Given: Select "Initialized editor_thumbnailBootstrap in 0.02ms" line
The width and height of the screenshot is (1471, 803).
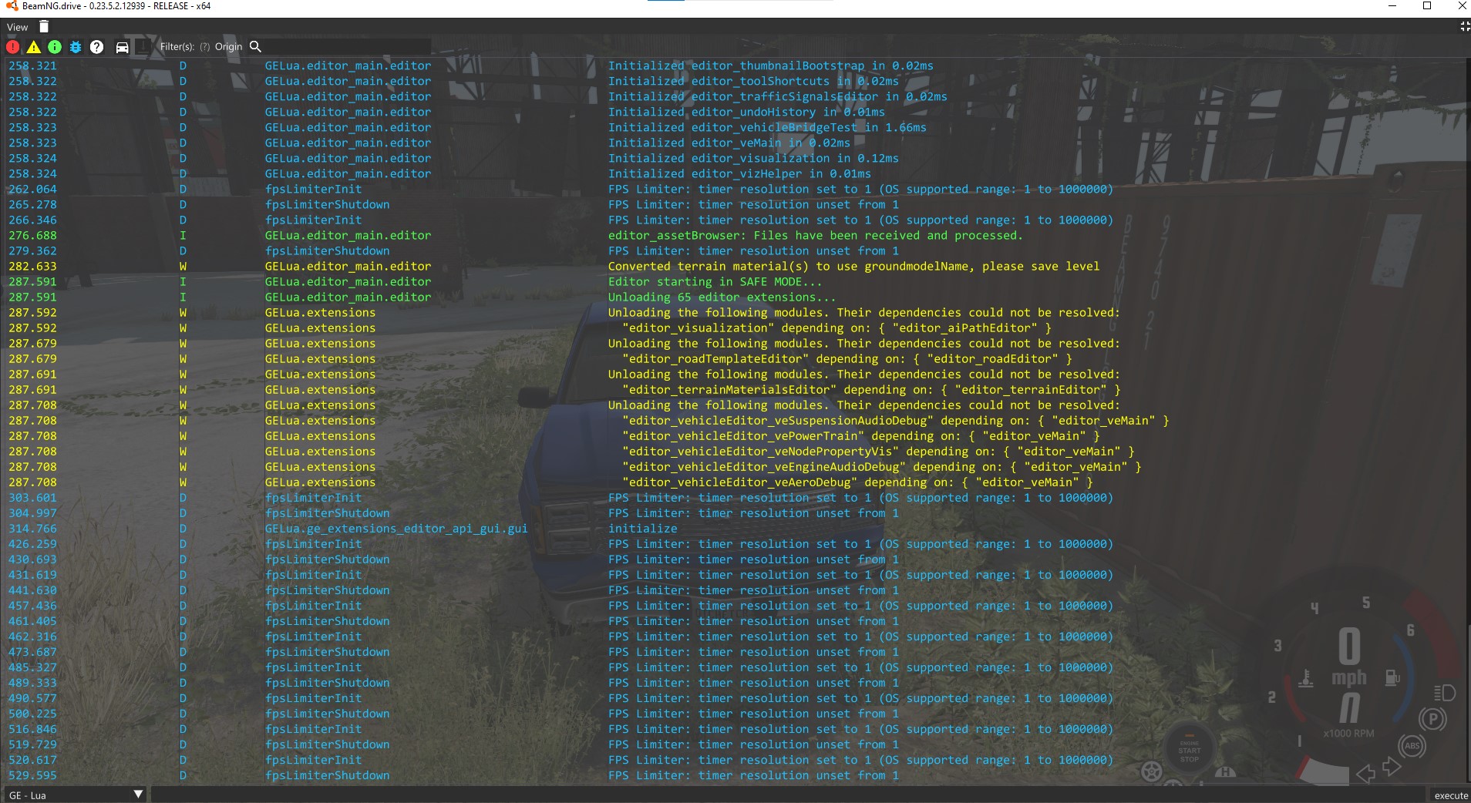Looking at the screenshot, I should click(x=770, y=66).
